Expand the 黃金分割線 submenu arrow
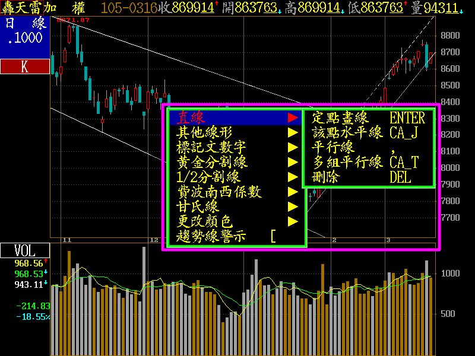Image resolution: width=475 pixels, height=356 pixels. 292,162
